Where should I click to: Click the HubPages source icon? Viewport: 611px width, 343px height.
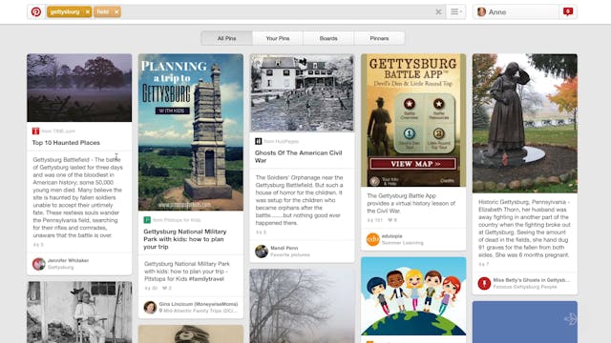[259, 141]
